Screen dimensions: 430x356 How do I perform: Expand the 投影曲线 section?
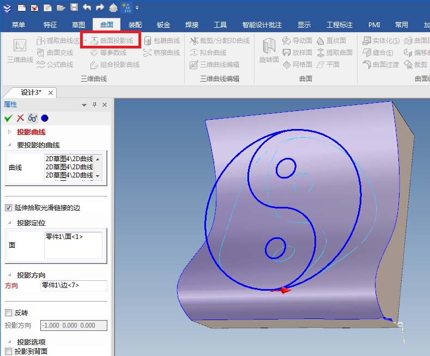click(10, 132)
